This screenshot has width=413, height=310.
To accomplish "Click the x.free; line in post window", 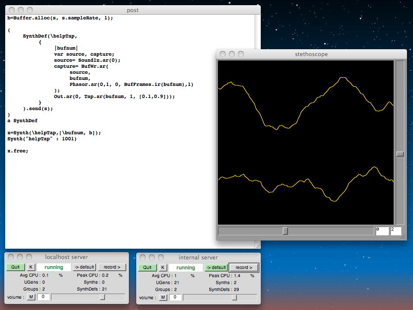I will coord(18,151).
